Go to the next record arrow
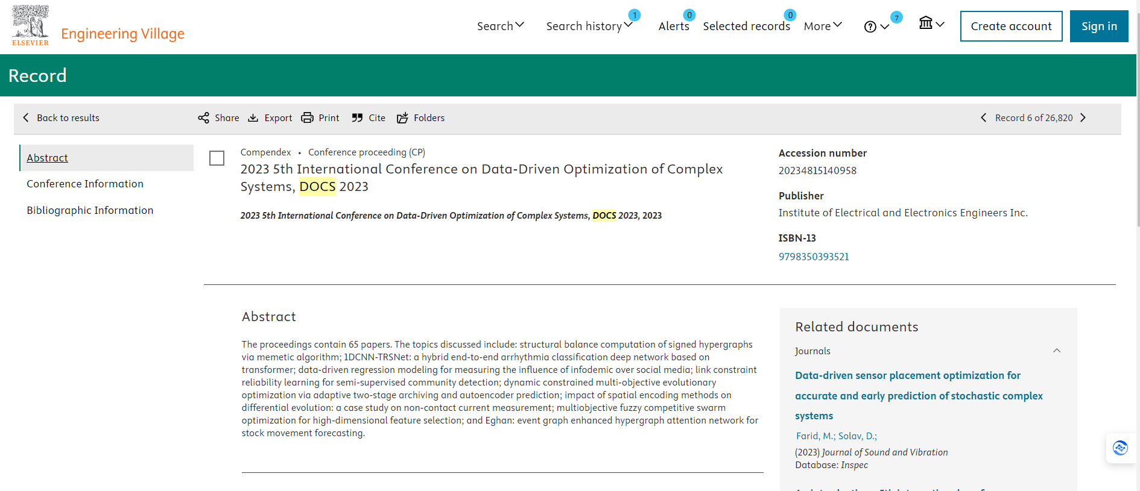The height and width of the screenshot is (491, 1140). pos(1083,118)
